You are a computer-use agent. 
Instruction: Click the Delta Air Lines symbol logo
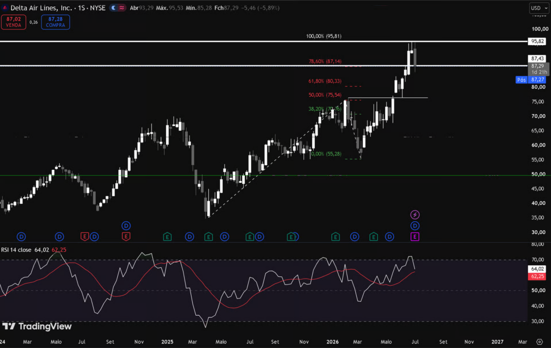[4, 8]
